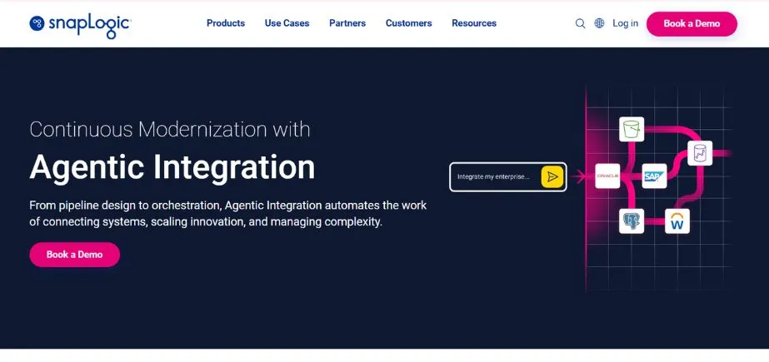Click the SnapLogic logo

coord(80,24)
